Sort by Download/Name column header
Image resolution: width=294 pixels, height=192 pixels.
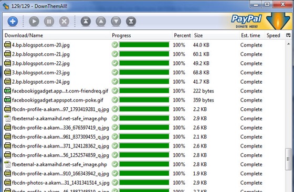pyautogui.click(x=56, y=35)
